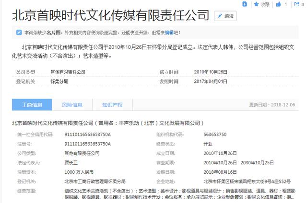Switch to the 风险信息 tab
This screenshot has height=203, width=307.
click(x=72, y=105)
